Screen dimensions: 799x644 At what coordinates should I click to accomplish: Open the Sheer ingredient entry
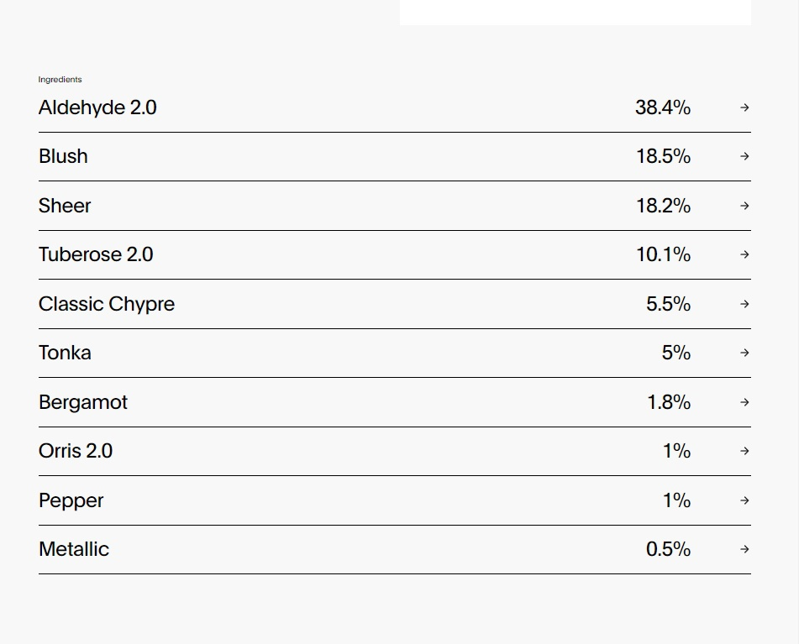click(65, 206)
